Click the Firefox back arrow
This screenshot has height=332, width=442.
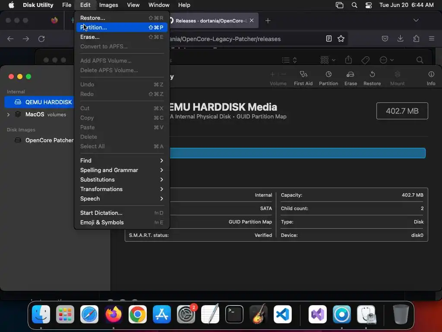[x=10, y=38]
